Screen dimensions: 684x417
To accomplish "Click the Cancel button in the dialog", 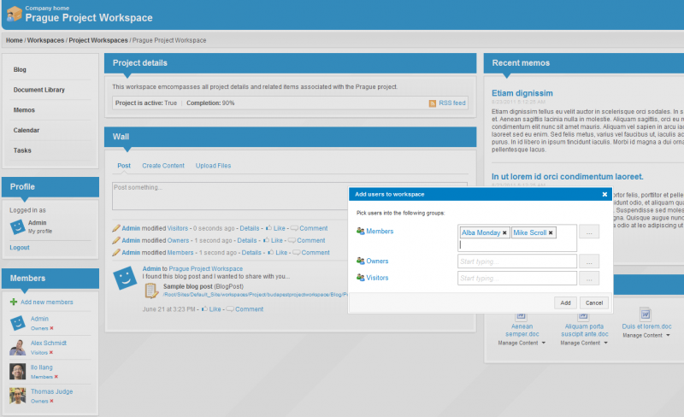I will (594, 302).
